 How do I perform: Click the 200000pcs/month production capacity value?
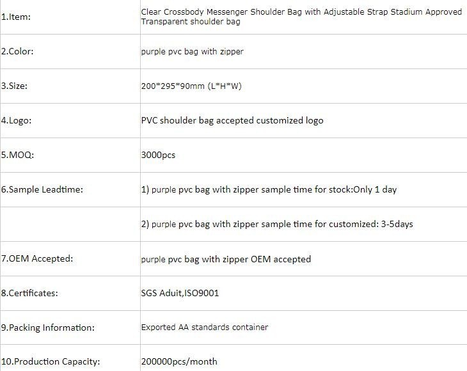(179, 362)
